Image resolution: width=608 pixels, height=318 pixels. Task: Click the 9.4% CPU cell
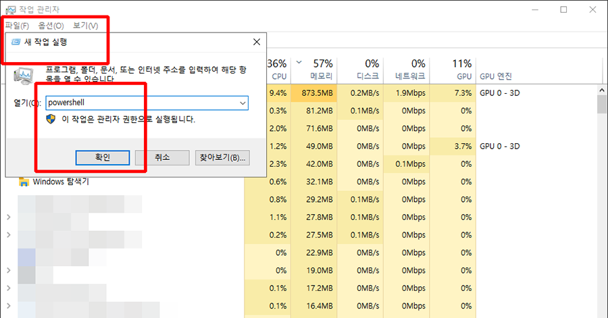coord(278,93)
